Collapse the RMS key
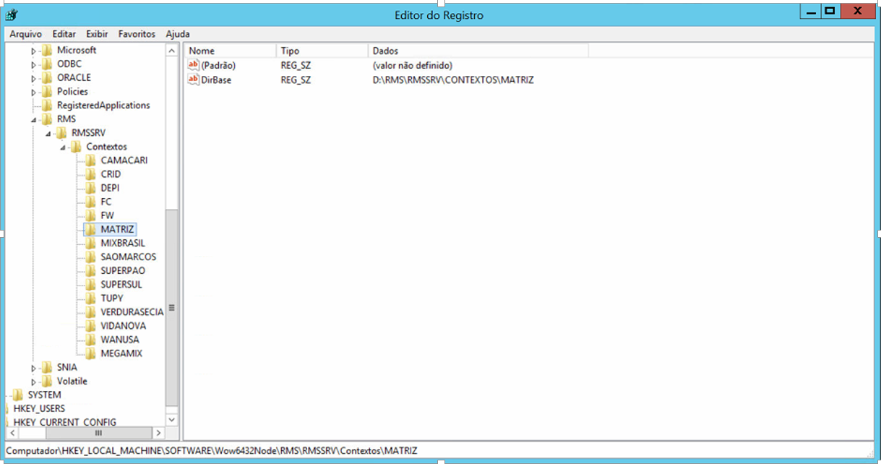This screenshot has height=464, width=881. pyautogui.click(x=33, y=119)
